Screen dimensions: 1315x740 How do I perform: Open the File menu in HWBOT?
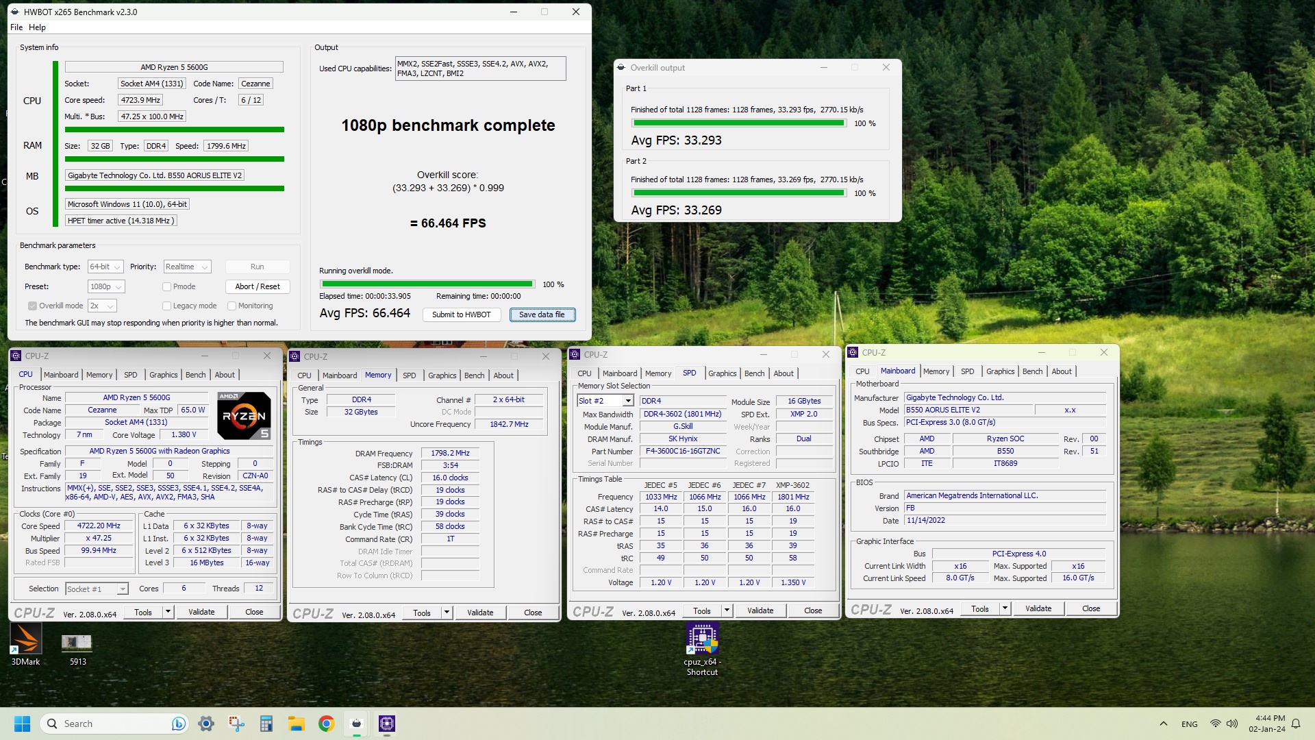pyautogui.click(x=16, y=27)
